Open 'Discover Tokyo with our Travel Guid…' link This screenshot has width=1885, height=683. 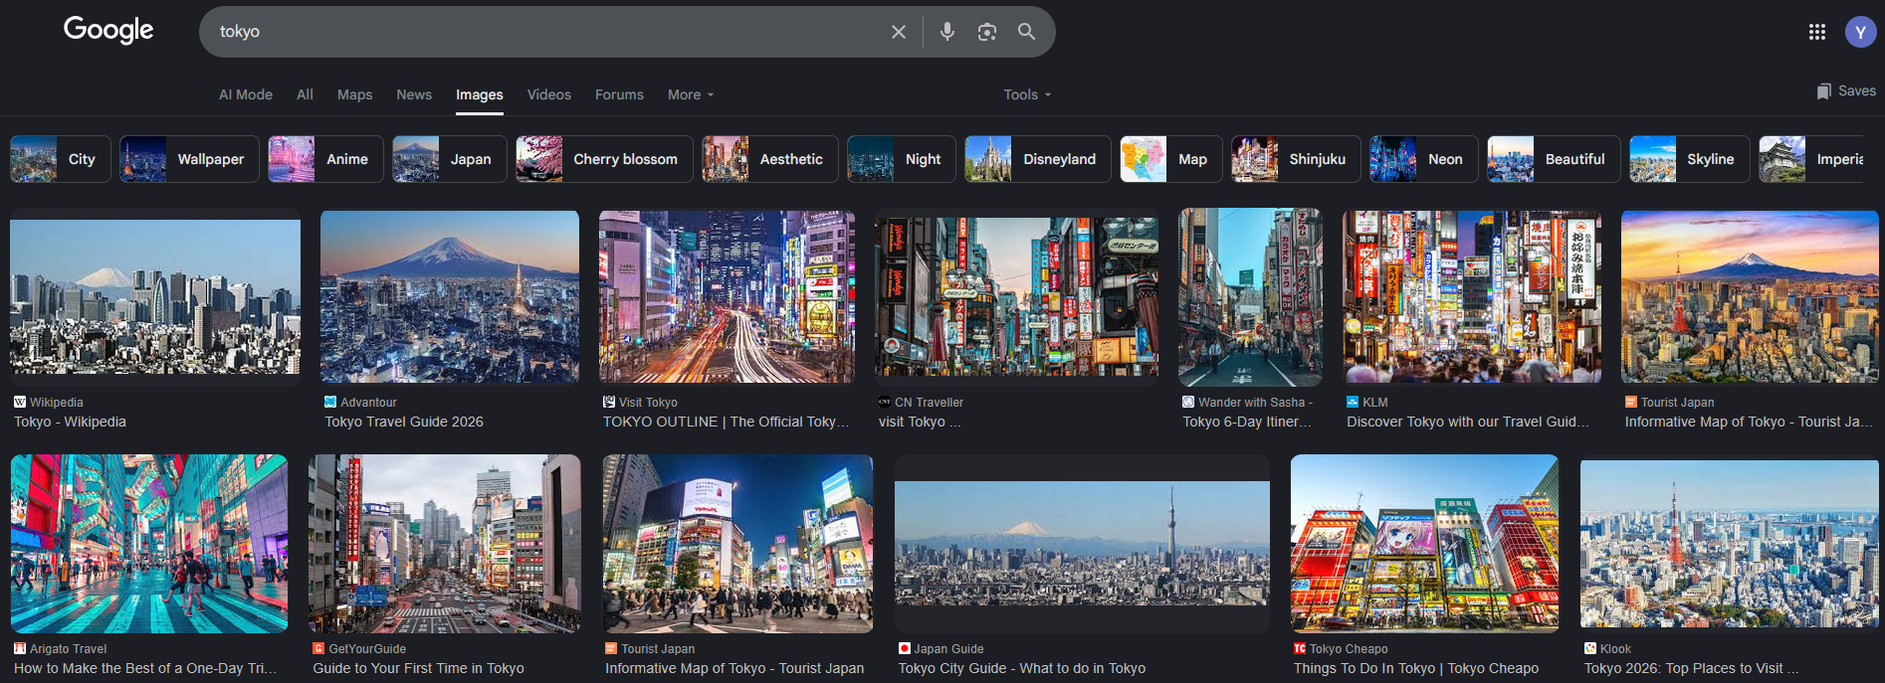[x=1468, y=422]
